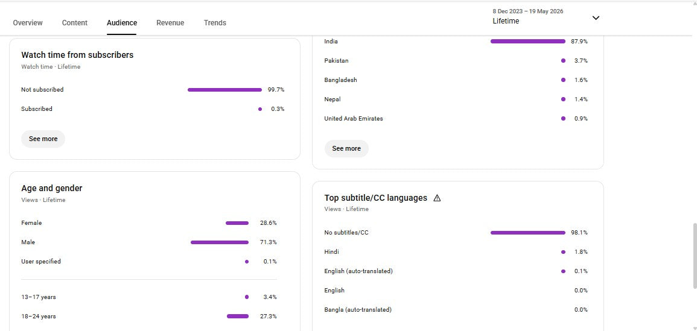Screen dimensions: 697x331
Task: Click the 8 Dec 2023 – 19 May 2026 date text
Action: click(527, 11)
